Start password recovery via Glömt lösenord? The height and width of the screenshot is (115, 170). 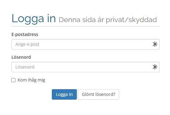98,94
